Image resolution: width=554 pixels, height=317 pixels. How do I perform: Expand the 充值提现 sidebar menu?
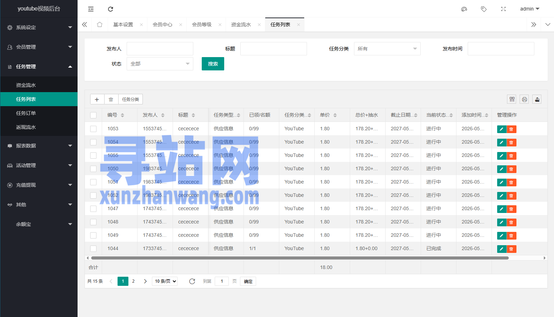pyautogui.click(x=39, y=185)
